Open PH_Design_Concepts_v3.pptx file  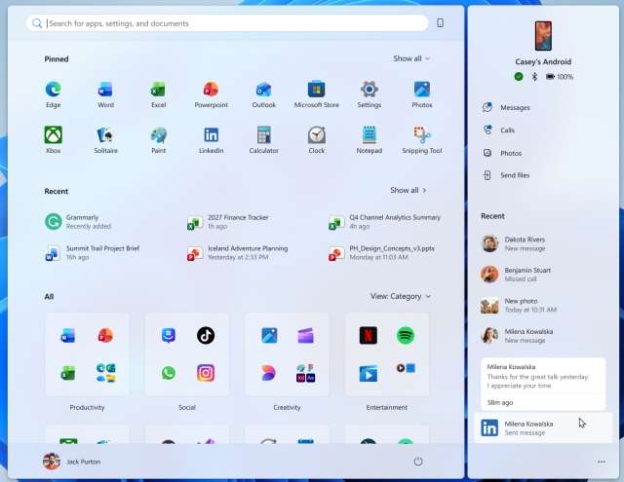[x=382, y=253]
